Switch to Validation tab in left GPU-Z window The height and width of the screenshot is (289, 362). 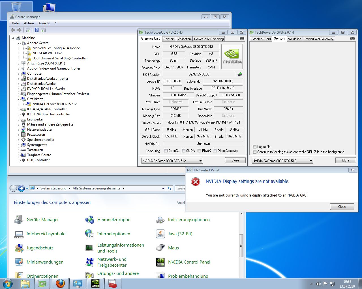(x=184, y=39)
